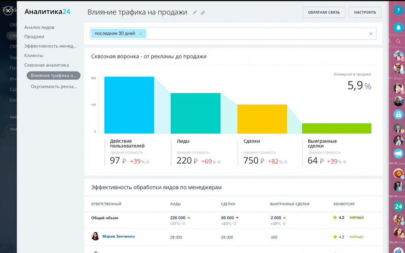Open Эффективность менед... section
The image size is (405, 253).
[51, 46]
